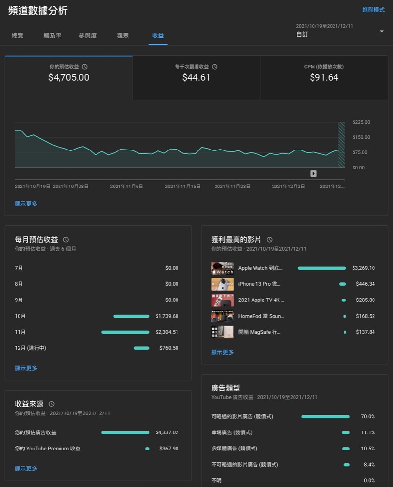Open 進階模式
The height and width of the screenshot is (487, 393).
[373, 10]
